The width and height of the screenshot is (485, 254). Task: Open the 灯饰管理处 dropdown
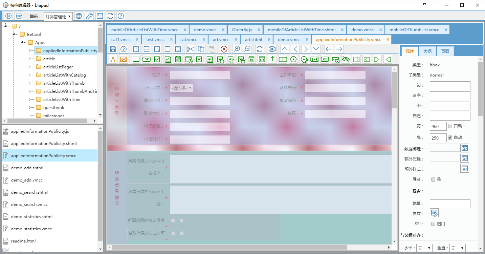click(x=58, y=16)
